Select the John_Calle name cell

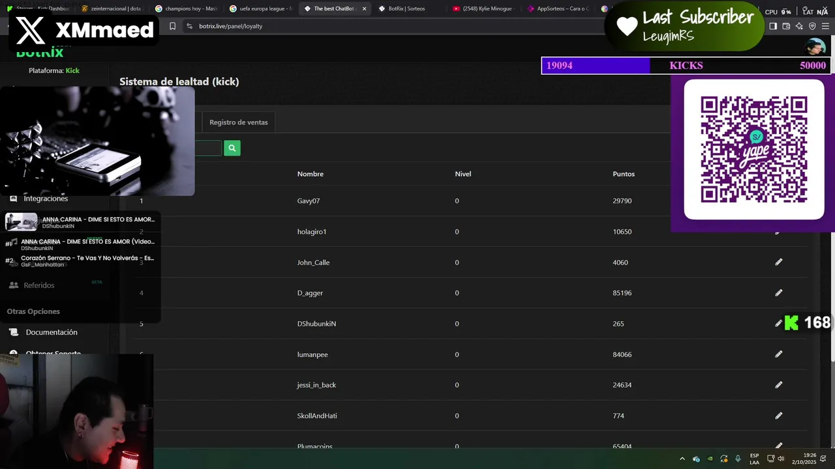coord(313,263)
